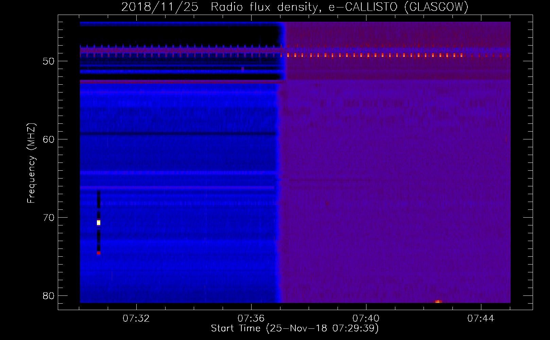This screenshot has height=340, width=550.
Task: Click the 60 frequency tick label
Action: pyautogui.click(x=49, y=140)
